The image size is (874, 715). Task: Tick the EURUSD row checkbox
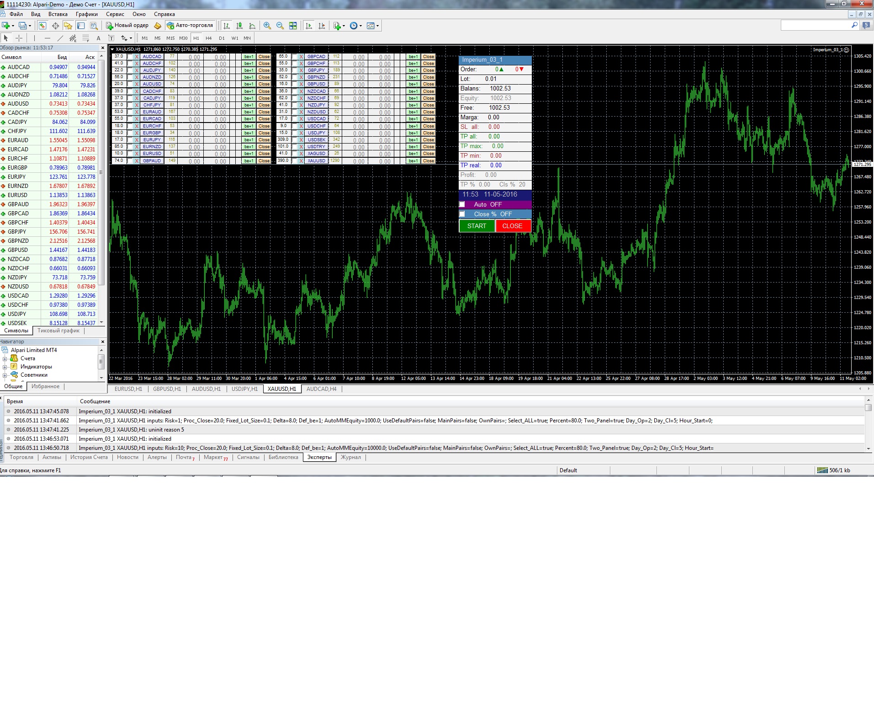point(130,154)
